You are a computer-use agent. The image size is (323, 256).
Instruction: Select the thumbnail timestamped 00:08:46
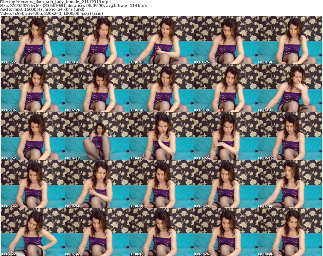pos(290,232)
